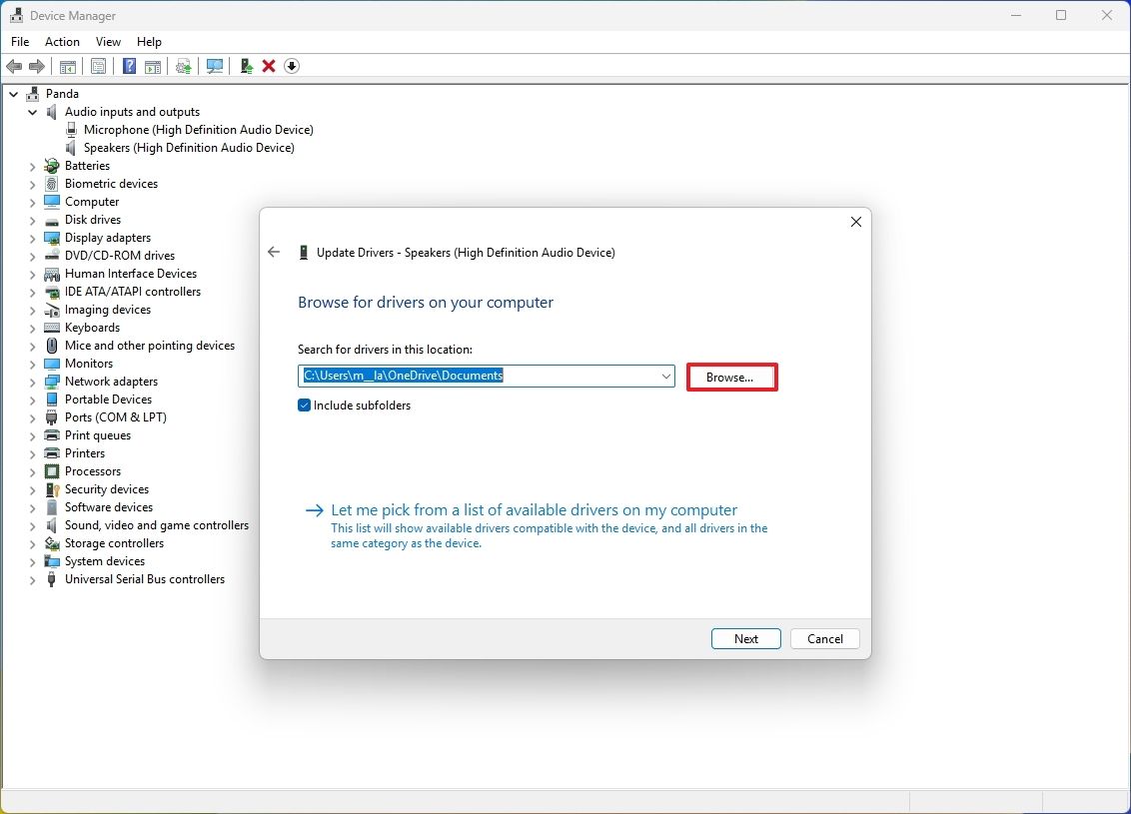Image resolution: width=1131 pixels, height=814 pixels.
Task: Click inside the driver location path field
Action: pyautogui.click(x=480, y=376)
